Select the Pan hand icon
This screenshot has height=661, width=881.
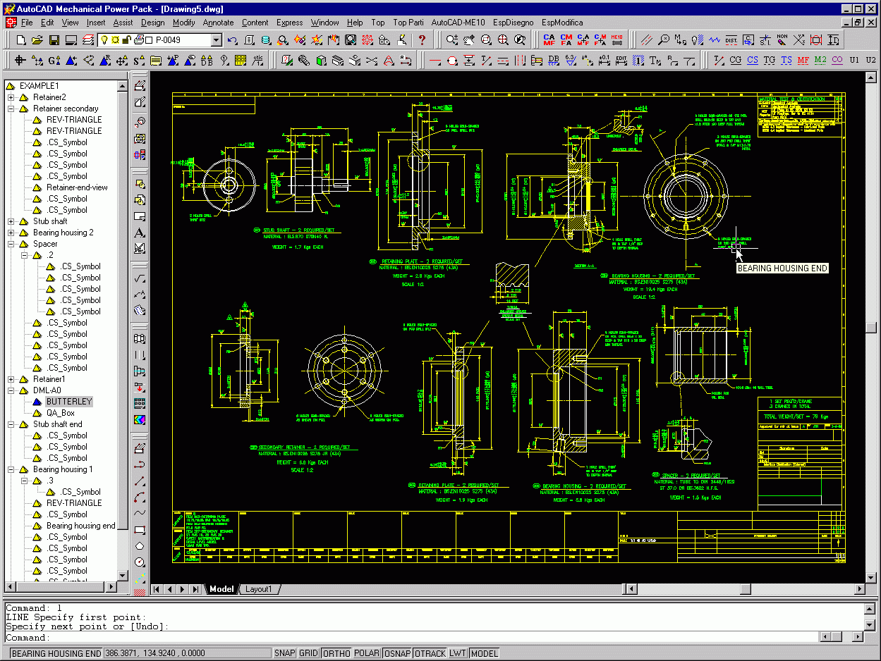[469, 39]
